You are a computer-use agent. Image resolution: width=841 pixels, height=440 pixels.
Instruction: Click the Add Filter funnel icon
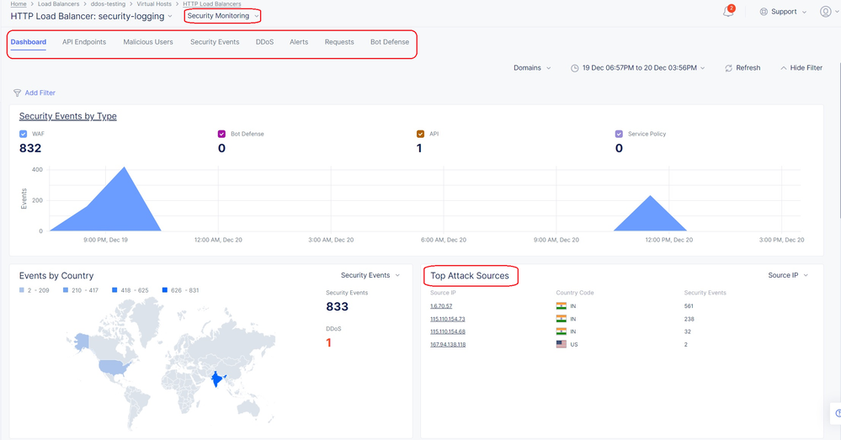[x=17, y=93]
